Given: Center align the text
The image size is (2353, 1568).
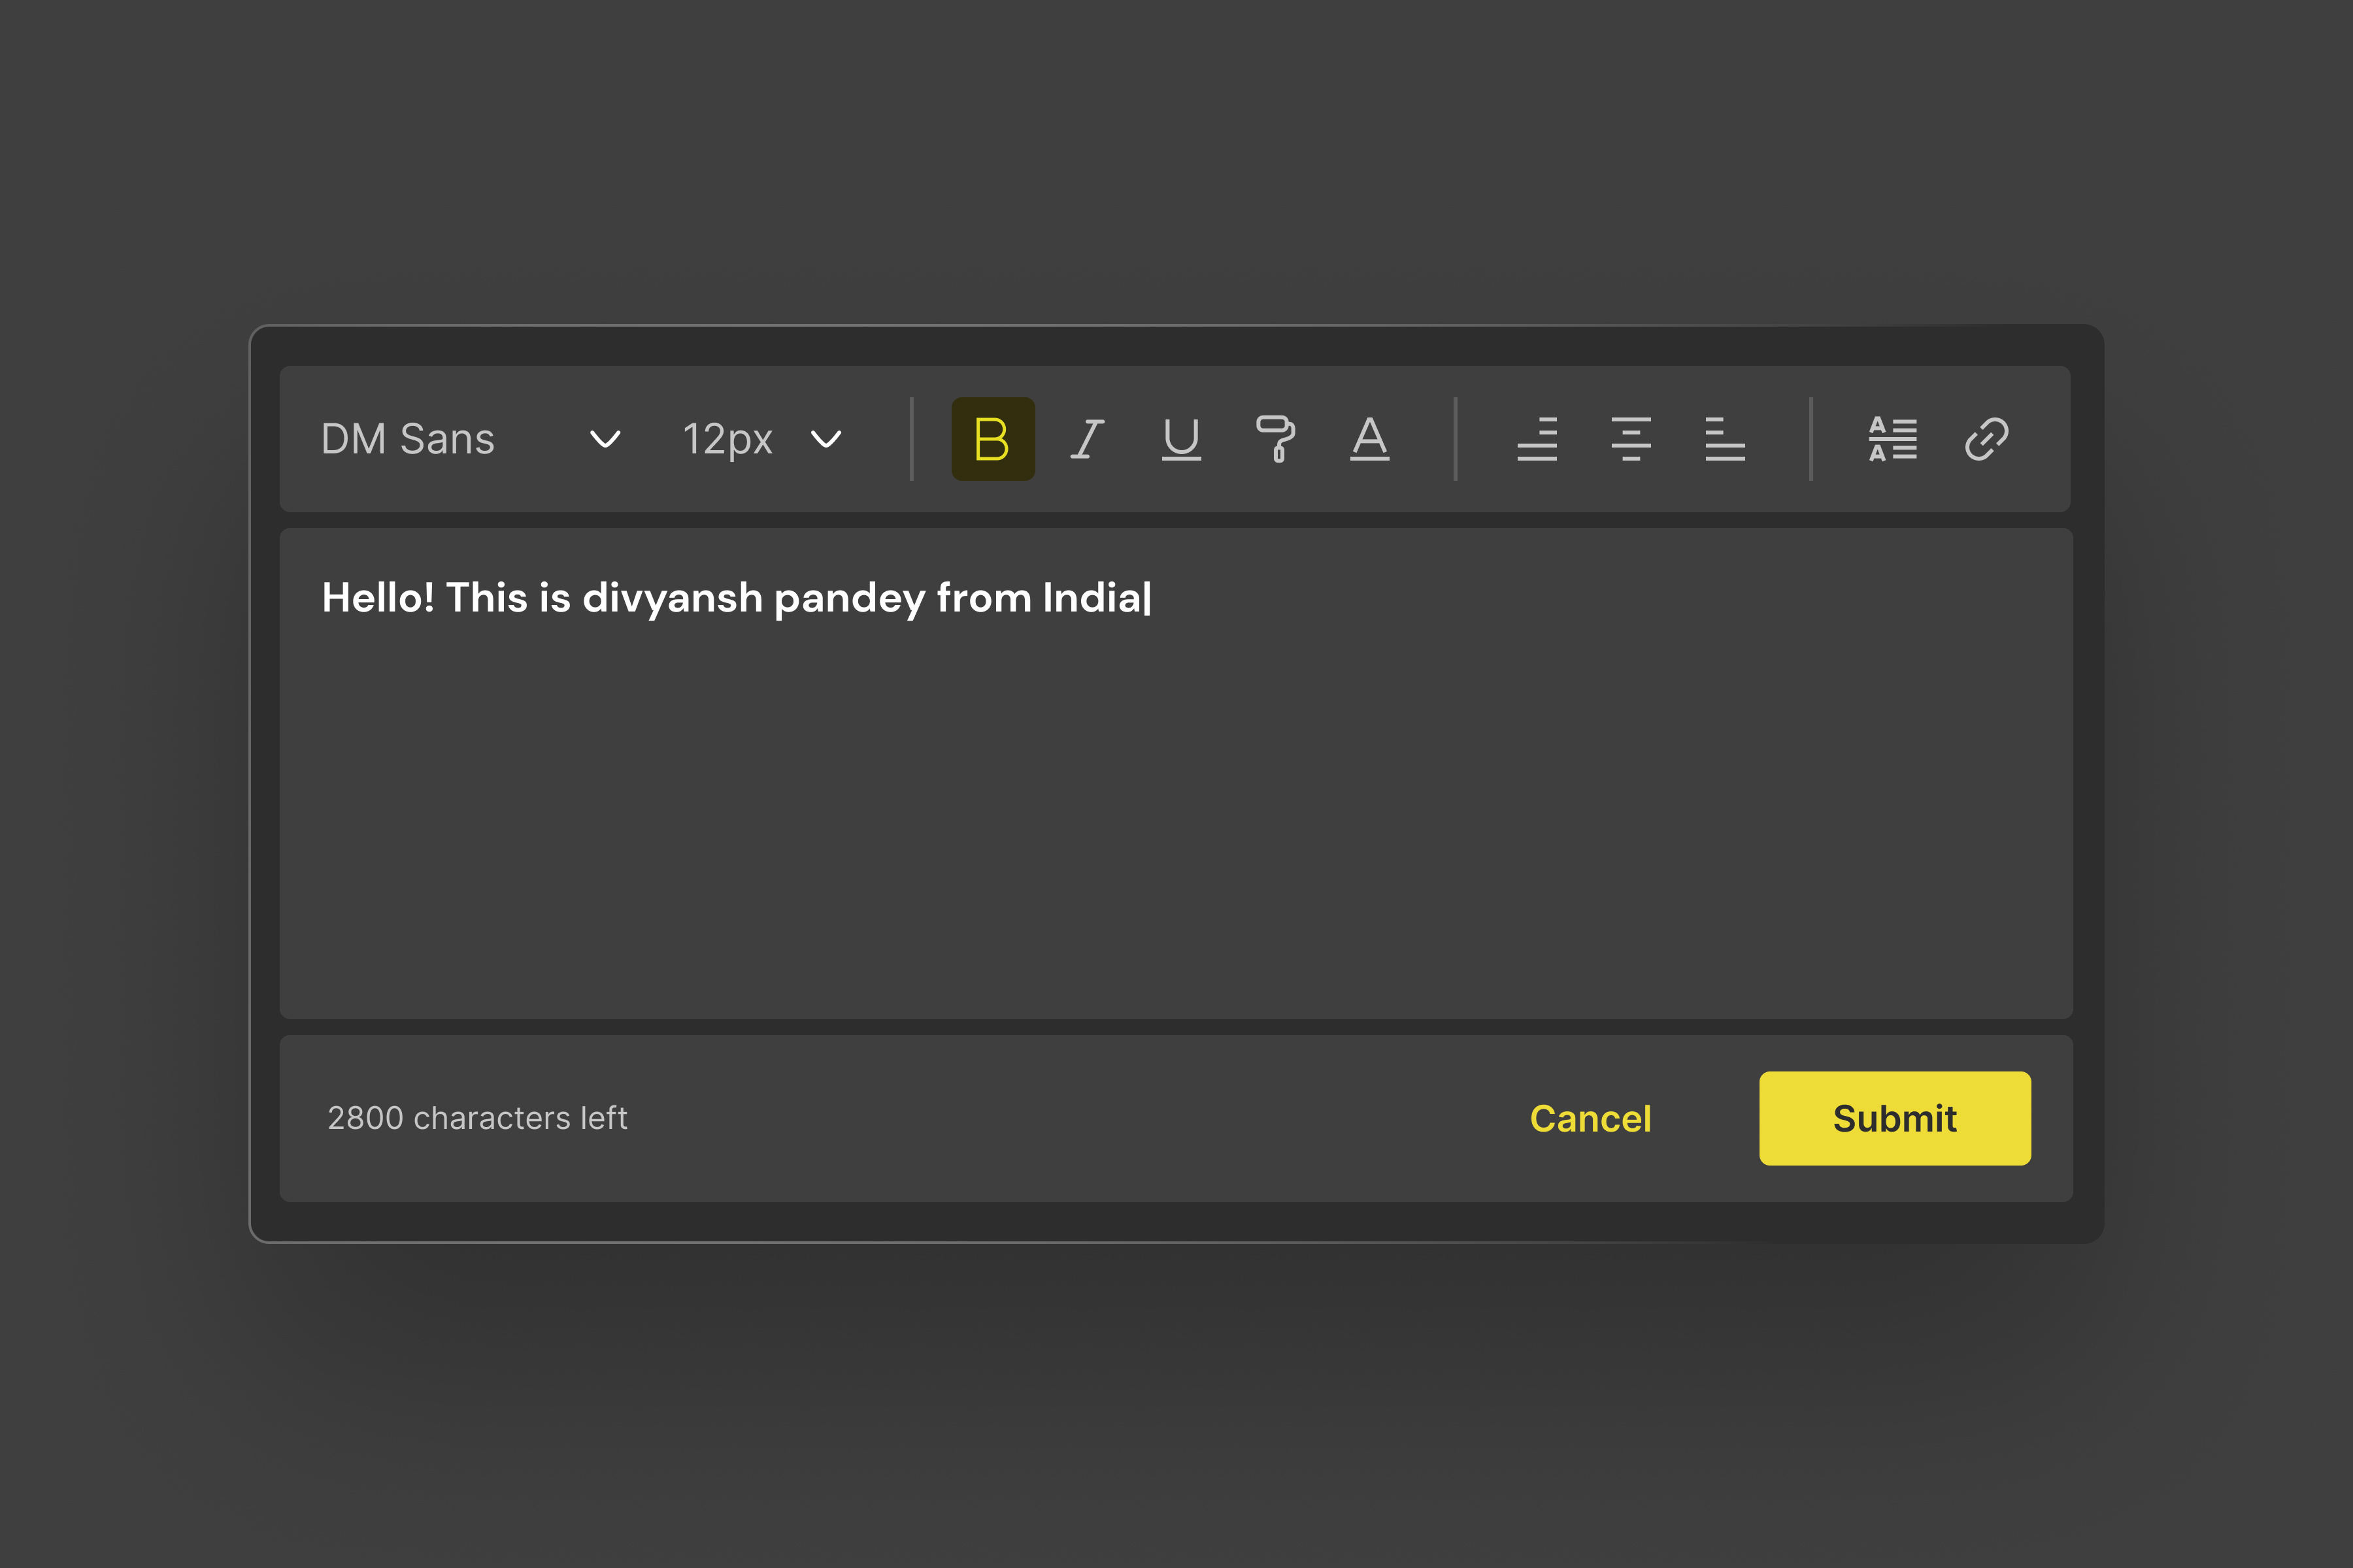Looking at the screenshot, I should [x=1631, y=439].
